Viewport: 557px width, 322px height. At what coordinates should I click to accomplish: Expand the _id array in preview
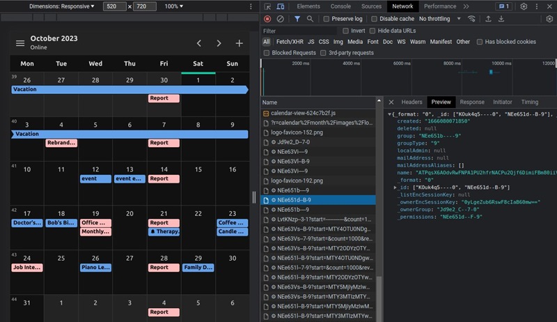(395, 187)
